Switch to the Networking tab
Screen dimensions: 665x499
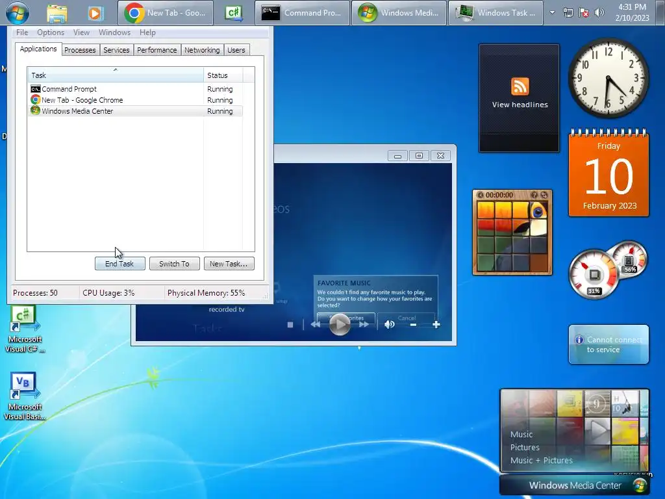[x=202, y=50]
